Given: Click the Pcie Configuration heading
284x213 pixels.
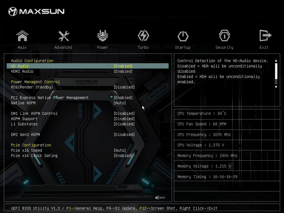Looking at the screenshot, I should [x=31, y=145].
